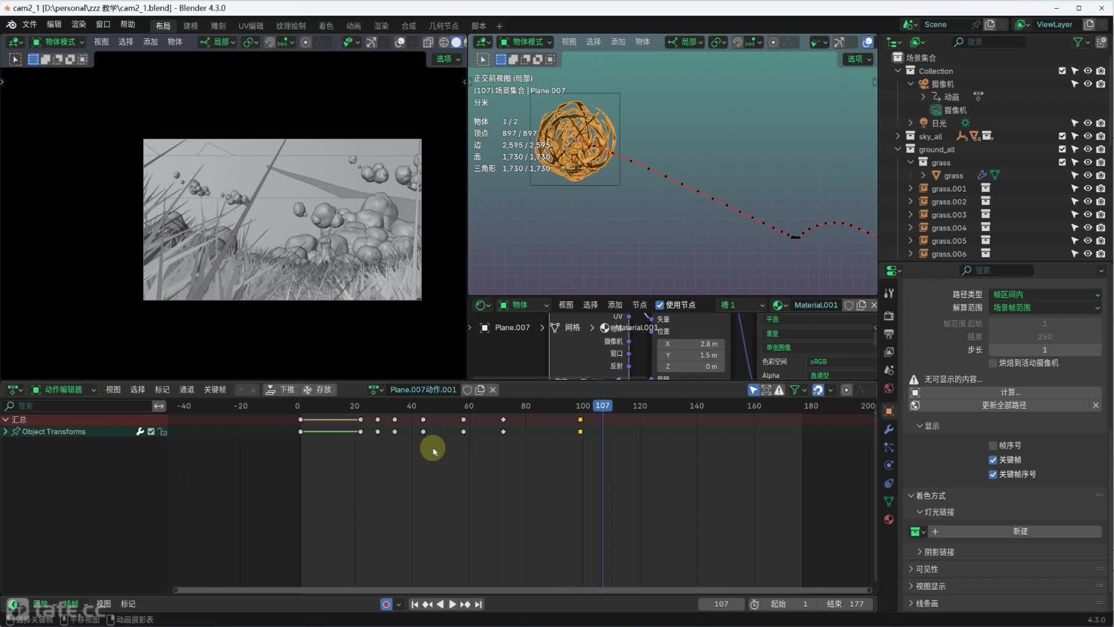Open the Material properties tab
The width and height of the screenshot is (1114, 627).
click(889, 520)
